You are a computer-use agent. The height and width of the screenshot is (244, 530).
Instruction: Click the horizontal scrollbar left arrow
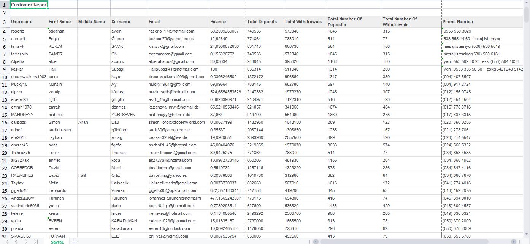click(x=316, y=241)
